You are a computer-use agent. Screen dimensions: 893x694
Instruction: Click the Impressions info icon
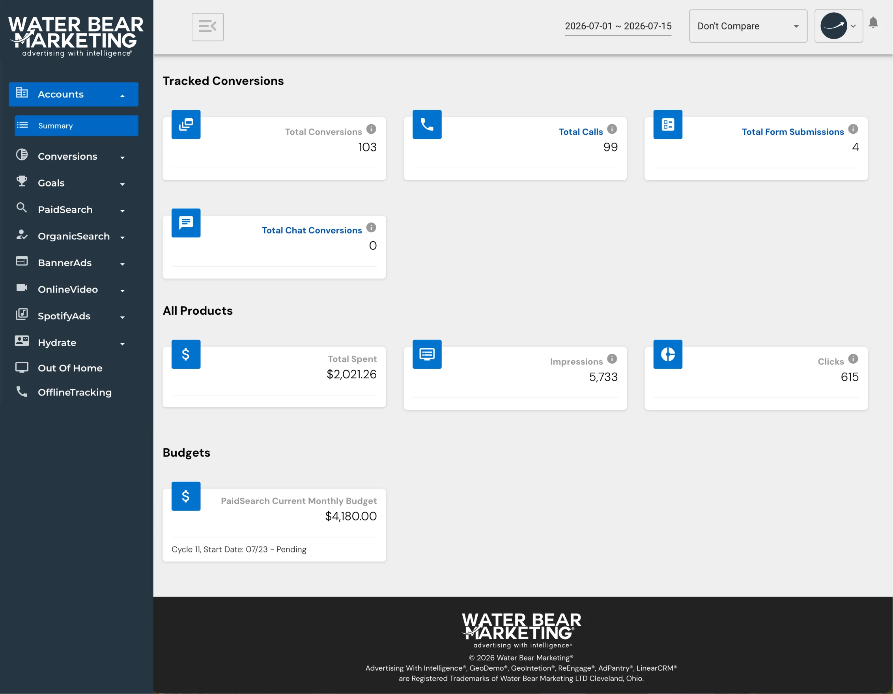click(x=612, y=359)
